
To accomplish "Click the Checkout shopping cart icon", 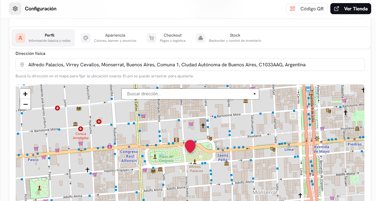I will pyautogui.click(x=152, y=38).
